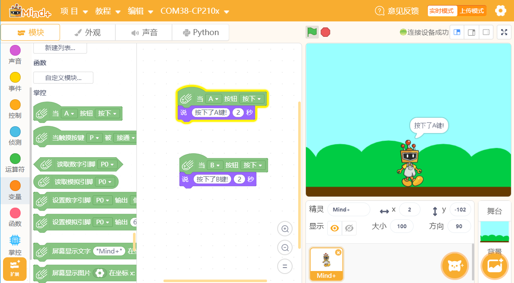Add a new sprite with the cat button
The height and width of the screenshot is (283, 514).
[x=454, y=265]
